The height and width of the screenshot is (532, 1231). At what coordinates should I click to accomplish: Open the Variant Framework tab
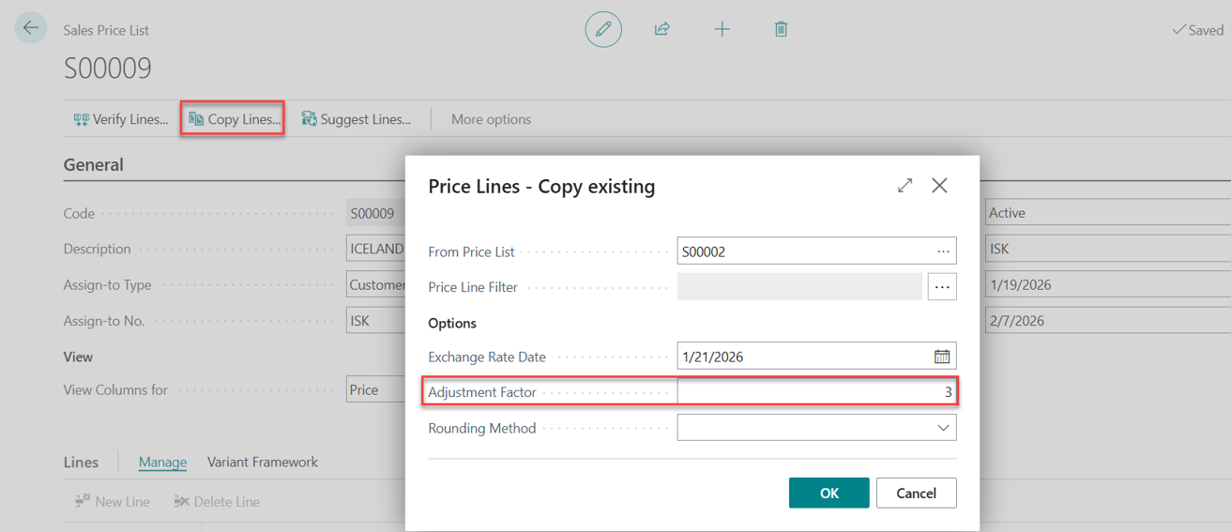262,462
